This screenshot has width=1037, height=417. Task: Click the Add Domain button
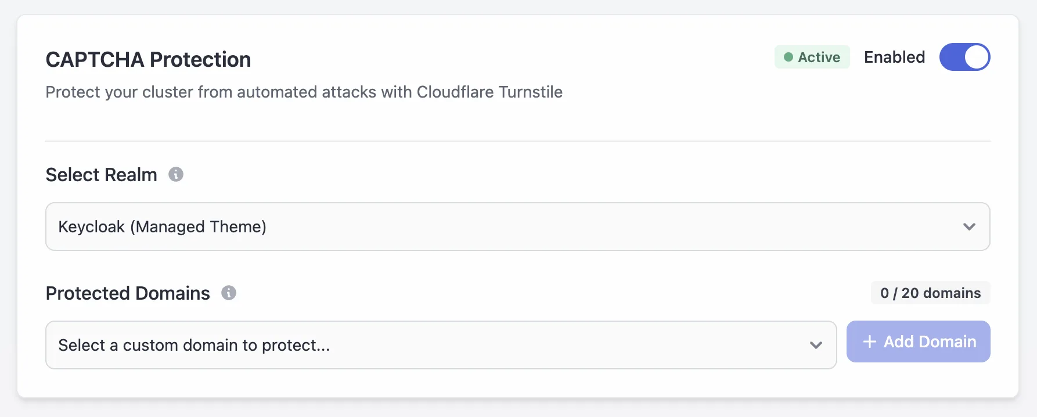(x=918, y=341)
